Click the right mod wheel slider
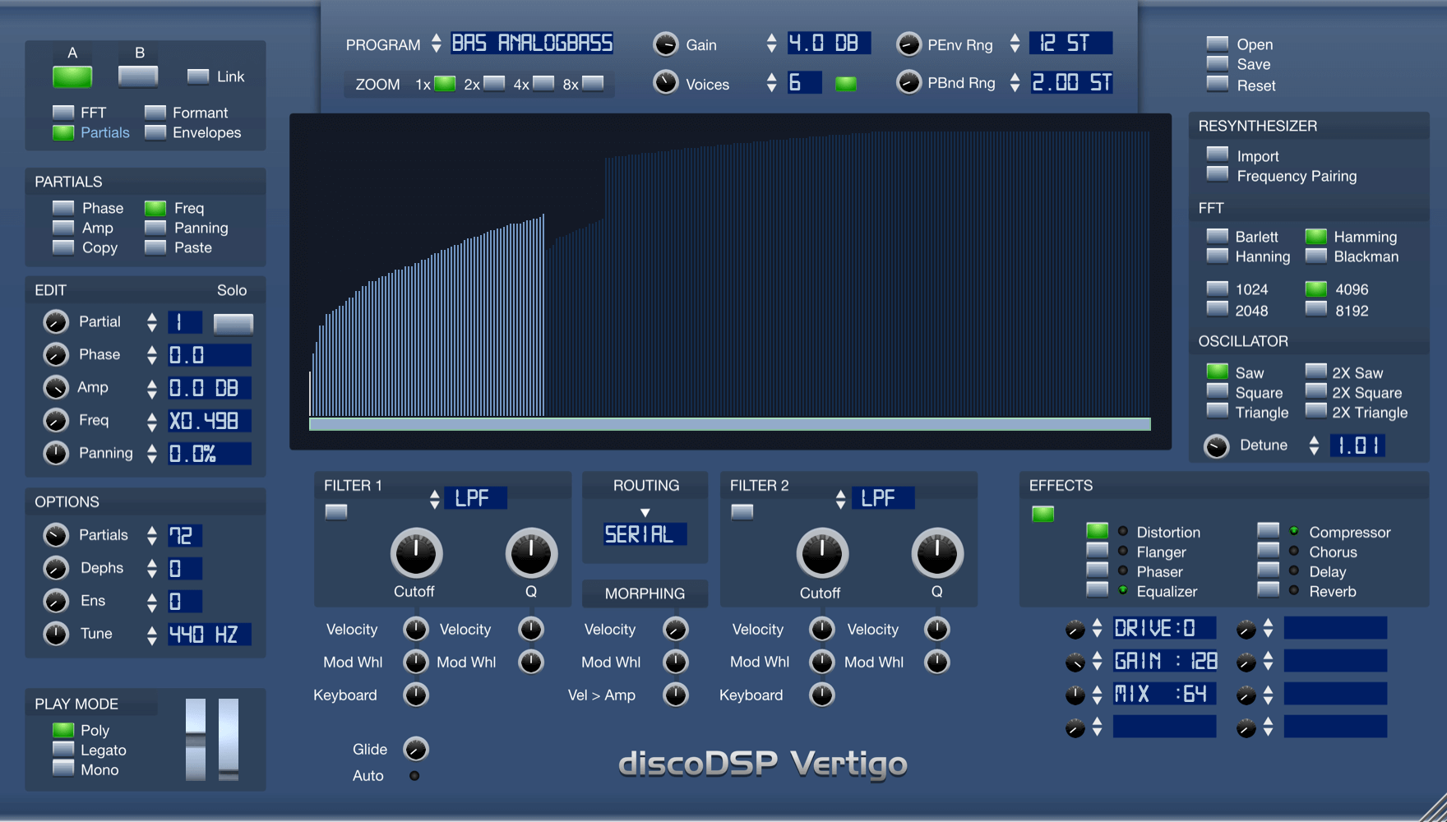1447x822 pixels. 229,740
